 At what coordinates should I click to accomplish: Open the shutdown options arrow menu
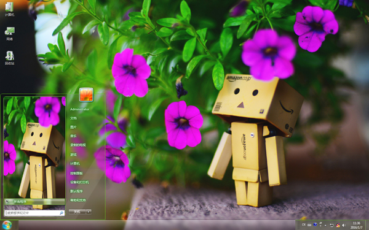click(89, 212)
